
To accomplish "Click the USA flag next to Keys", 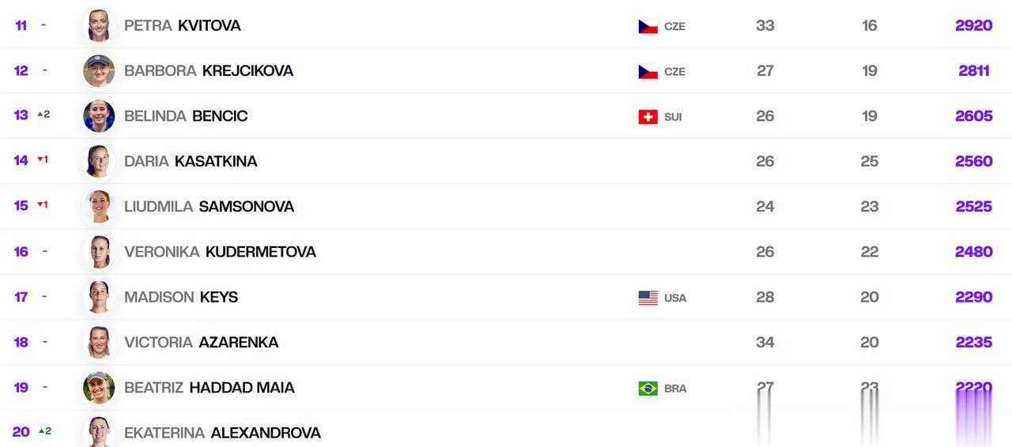I will tap(648, 298).
